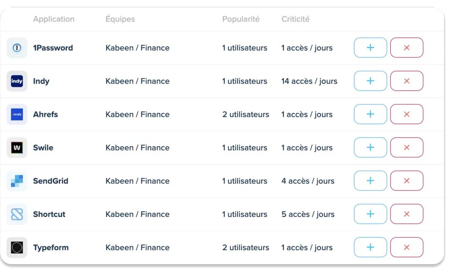Click the Indy app icon
Screen dimensions: 460x271
[x=17, y=81]
